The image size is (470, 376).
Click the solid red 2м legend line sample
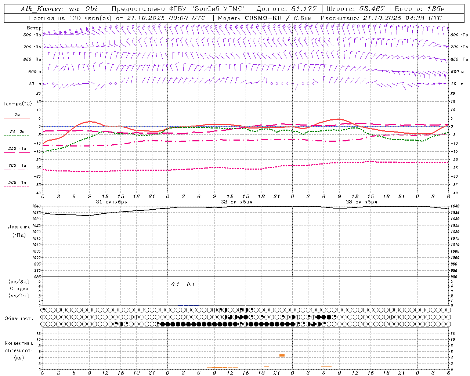tap(17, 119)
